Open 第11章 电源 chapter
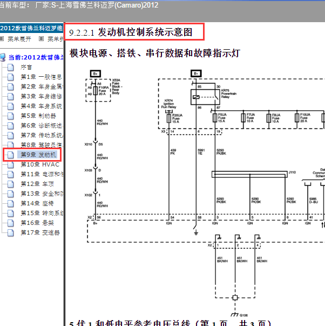This screenshot has width=325, height=326. [42, 175]
